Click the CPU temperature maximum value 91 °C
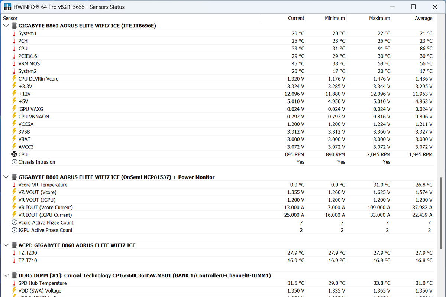Screen dimensions: 446x297 coord(384,49)
